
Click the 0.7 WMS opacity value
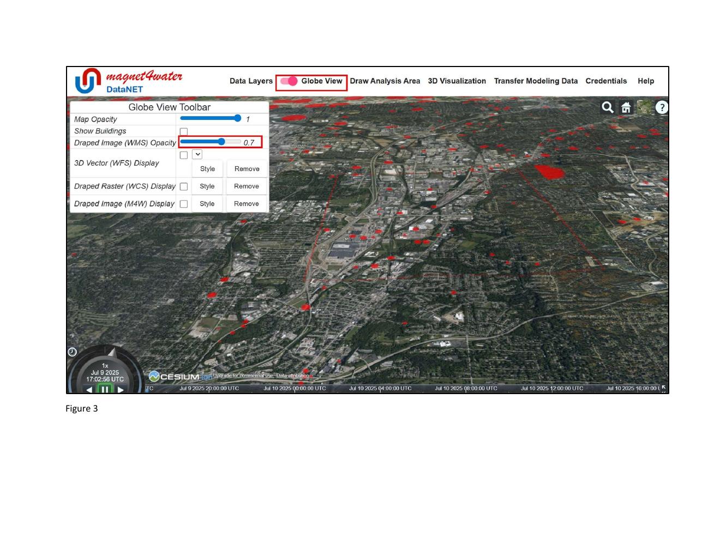[x=249, y=143]
